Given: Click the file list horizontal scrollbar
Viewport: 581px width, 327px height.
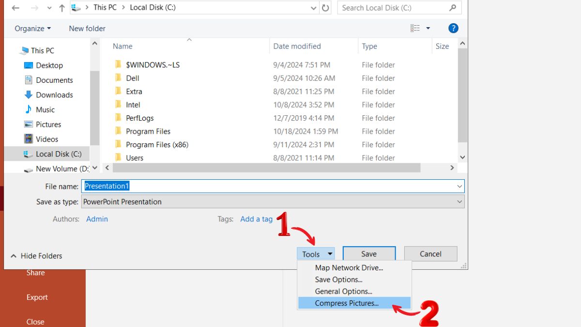Looking at the screenshot, I should [x=266, y=168].
